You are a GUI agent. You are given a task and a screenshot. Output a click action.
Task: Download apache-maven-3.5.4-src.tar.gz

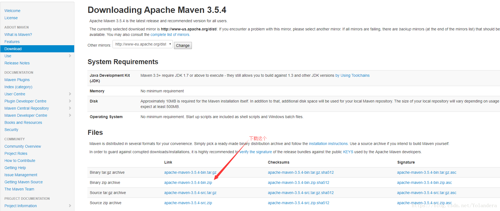pos(190,193)
